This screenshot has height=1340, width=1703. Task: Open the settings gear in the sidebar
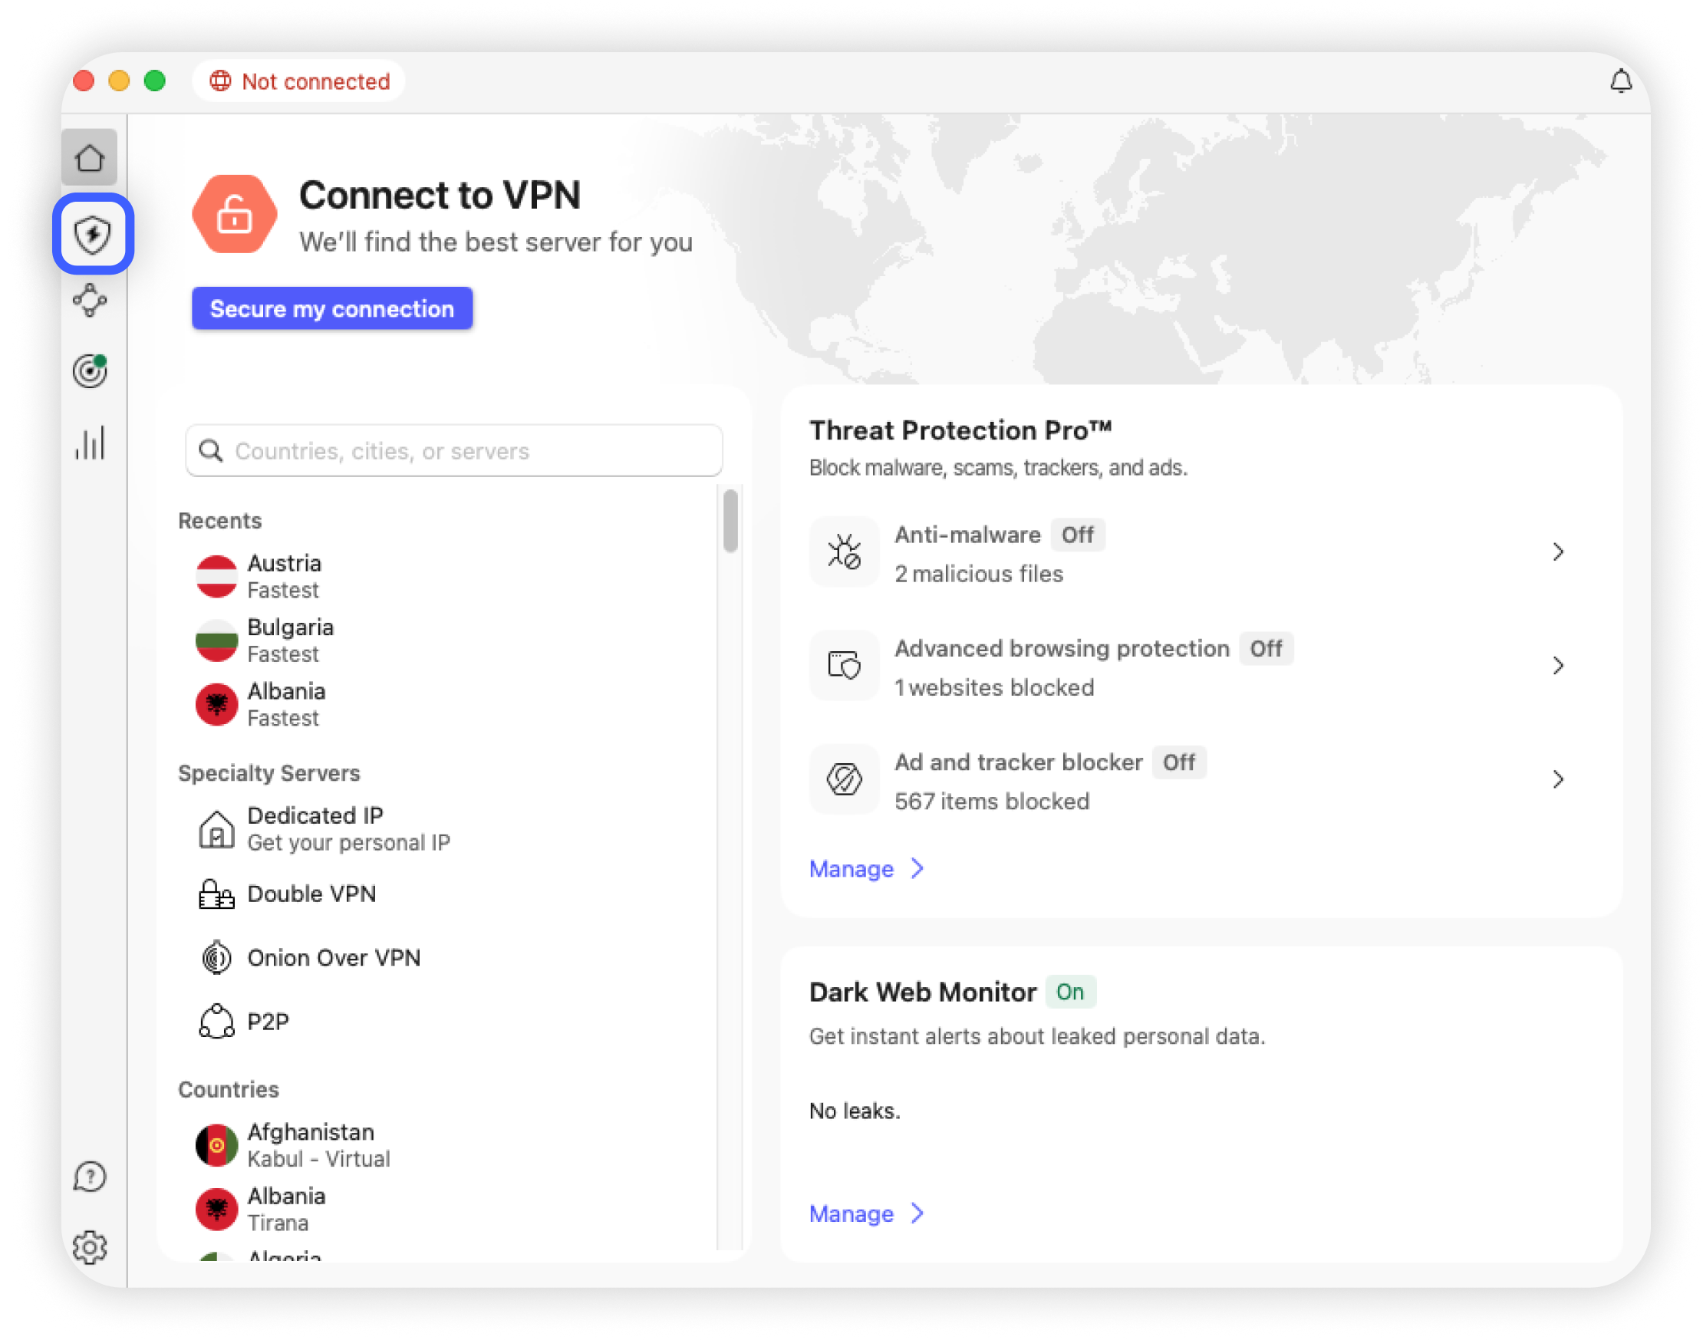point(91,1246)
